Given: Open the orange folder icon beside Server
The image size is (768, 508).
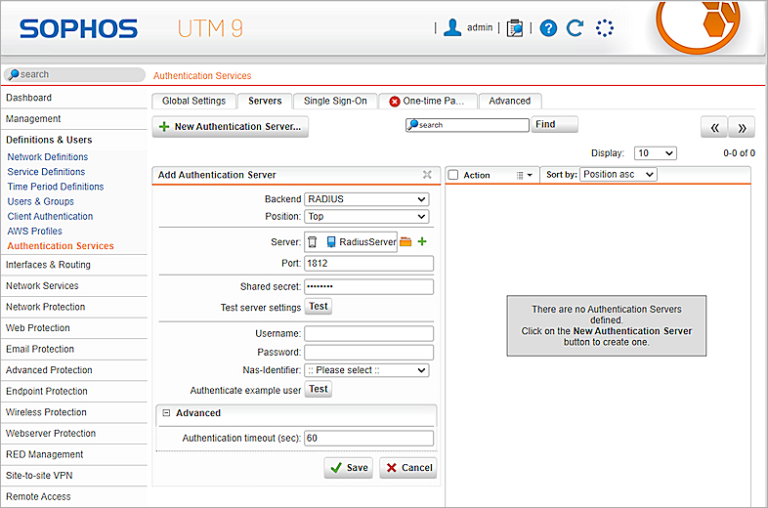Looking at the screenshot, I should 405,241.
